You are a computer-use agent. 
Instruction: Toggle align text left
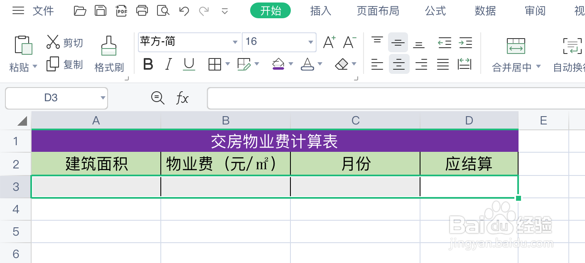pyautogui.click(x=377, y=64)
